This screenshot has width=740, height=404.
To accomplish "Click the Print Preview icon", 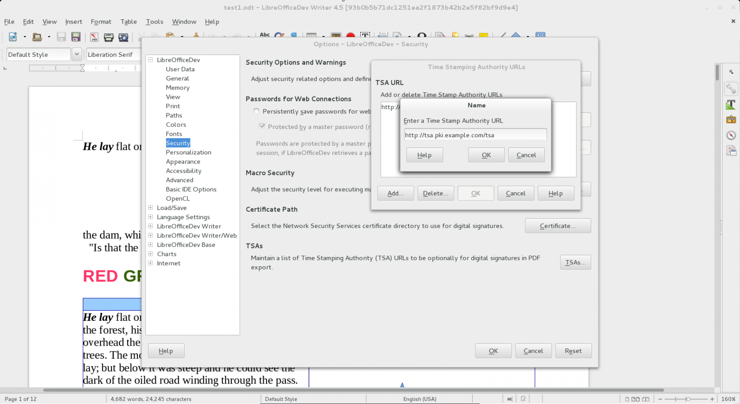I will tap(123, 37).
